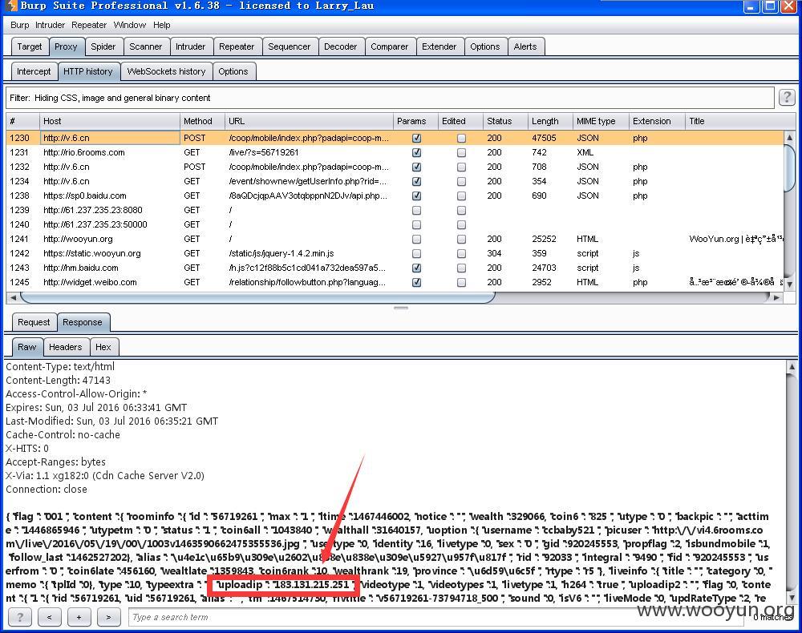This screenshot has height=633, width=802.
Task: Click the search term input field
Action: tap(436, 617)
